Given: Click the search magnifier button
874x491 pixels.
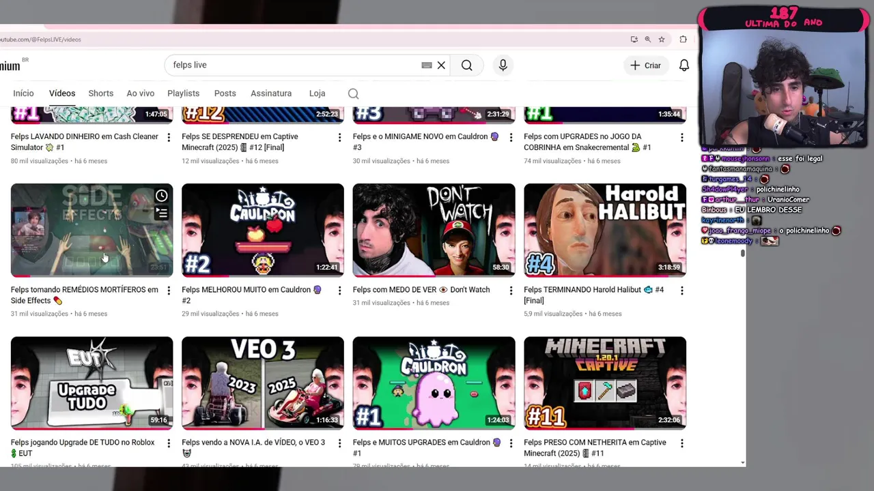Looking at the screenshot, I should 466,65.
